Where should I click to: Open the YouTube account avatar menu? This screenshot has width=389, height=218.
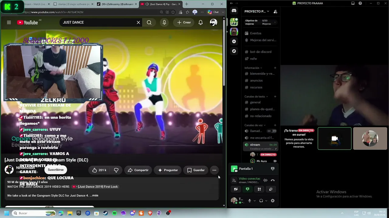coord(214,22)
